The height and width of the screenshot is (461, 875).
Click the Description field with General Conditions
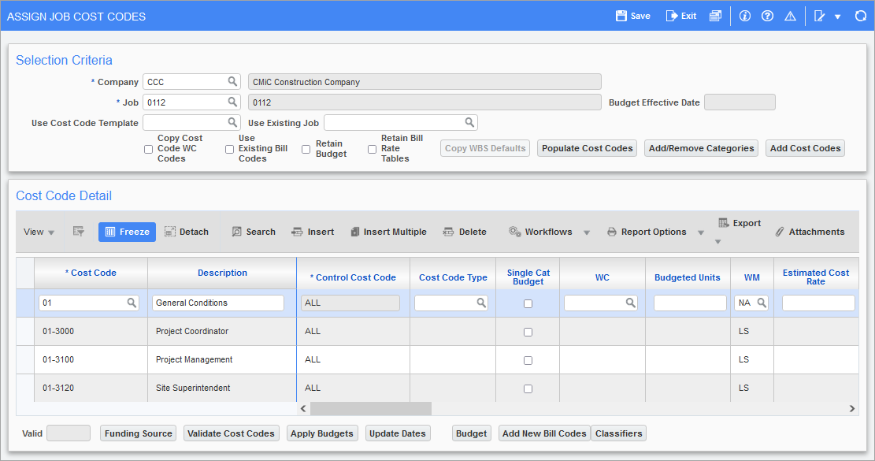tap(217, 303)
